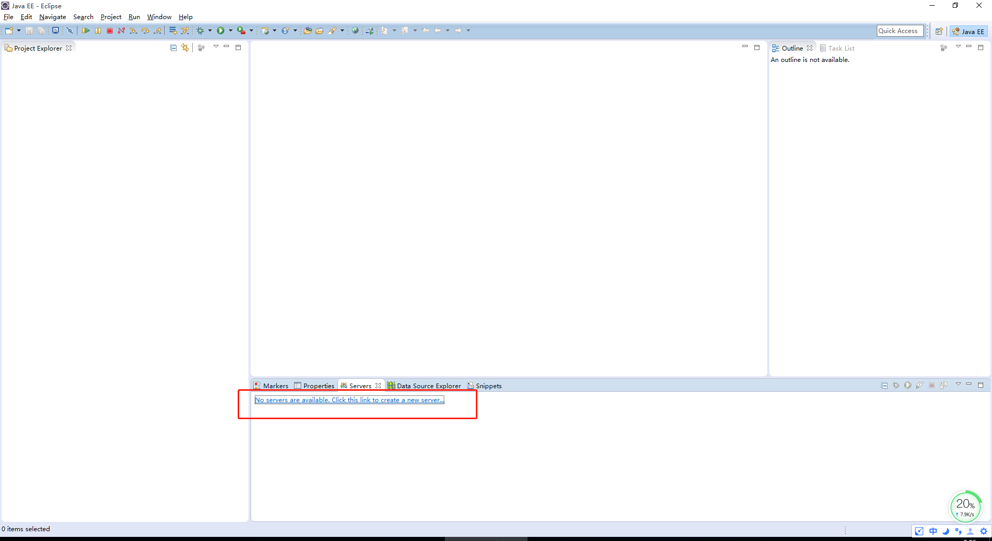Toggle Use Step Filters icon

pyautogui.click(x=184, y=30)
